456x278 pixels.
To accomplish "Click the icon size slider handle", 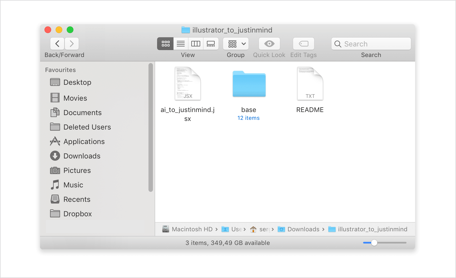I will click(x=374, y=243).
